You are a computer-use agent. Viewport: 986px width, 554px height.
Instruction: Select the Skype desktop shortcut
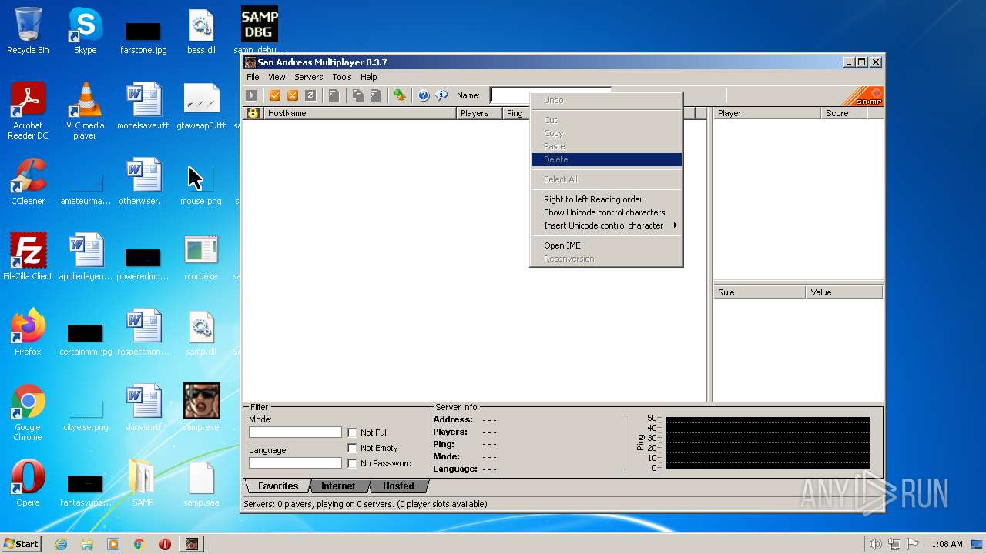click(x=85, y=32)
